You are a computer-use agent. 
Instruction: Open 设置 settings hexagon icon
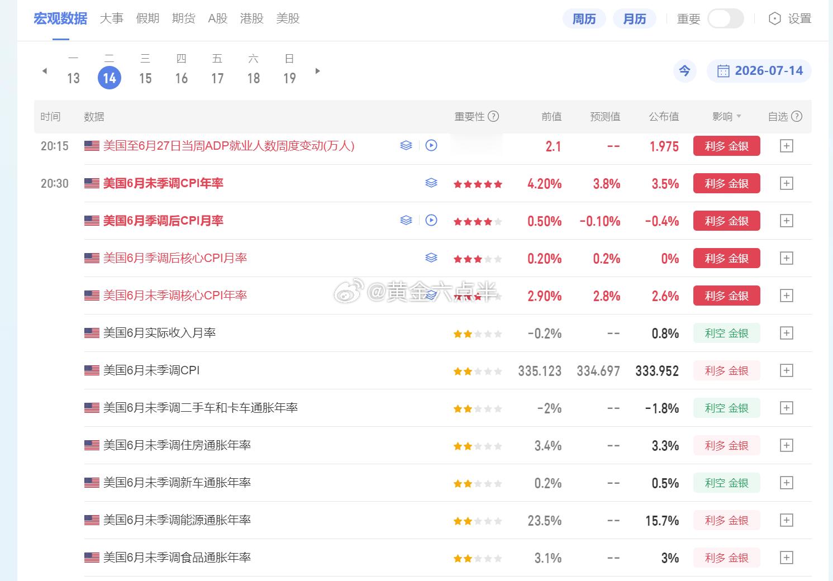point(774,18)
